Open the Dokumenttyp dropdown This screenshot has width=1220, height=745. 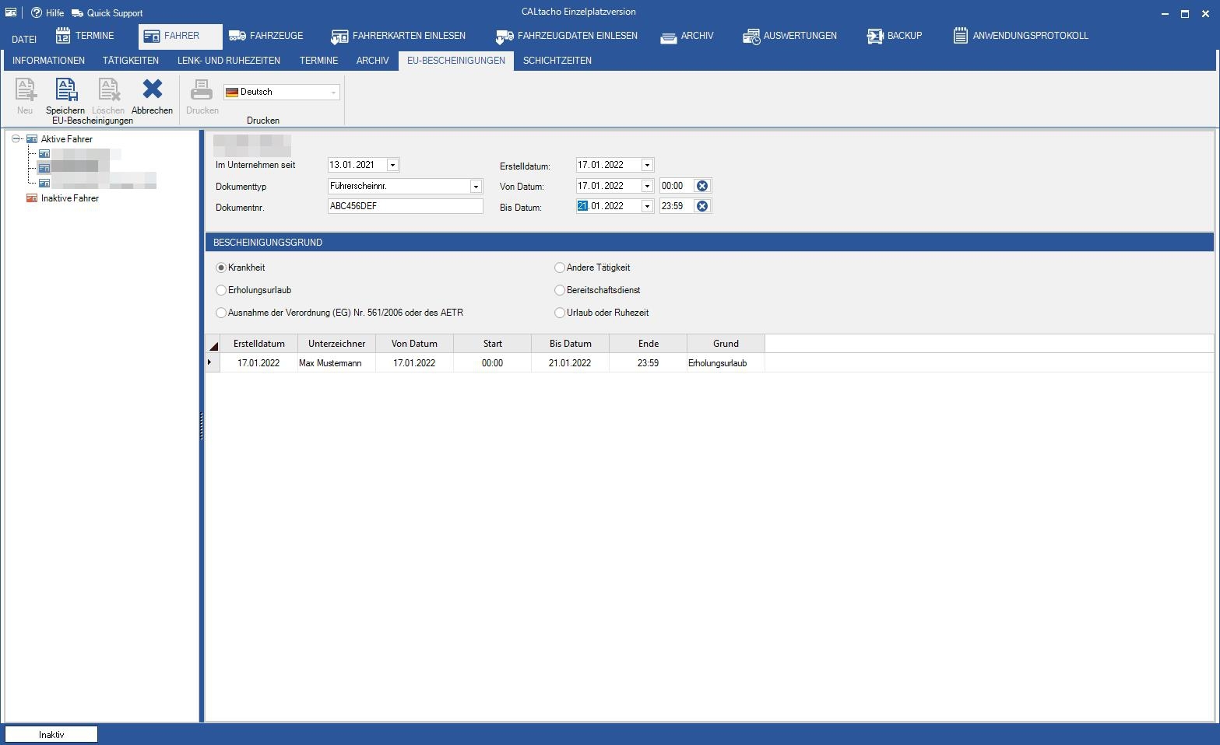(x=475, y=187)
